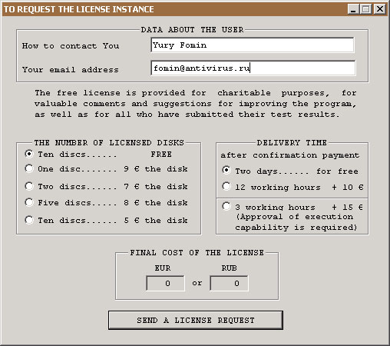
Task: Select One disc at 9 € the disk
Action: (29, 168)
